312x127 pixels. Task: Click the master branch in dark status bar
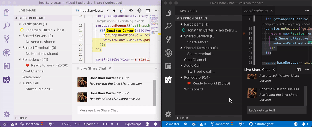(x=172, y=124)
